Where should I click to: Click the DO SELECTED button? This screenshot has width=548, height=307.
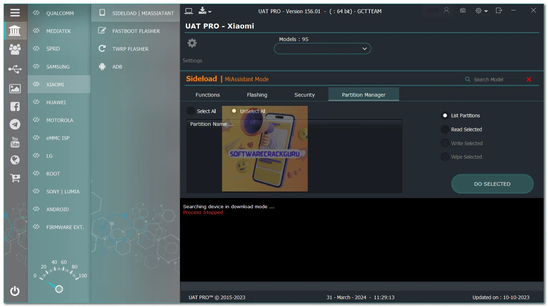click(x=492, y=184)
